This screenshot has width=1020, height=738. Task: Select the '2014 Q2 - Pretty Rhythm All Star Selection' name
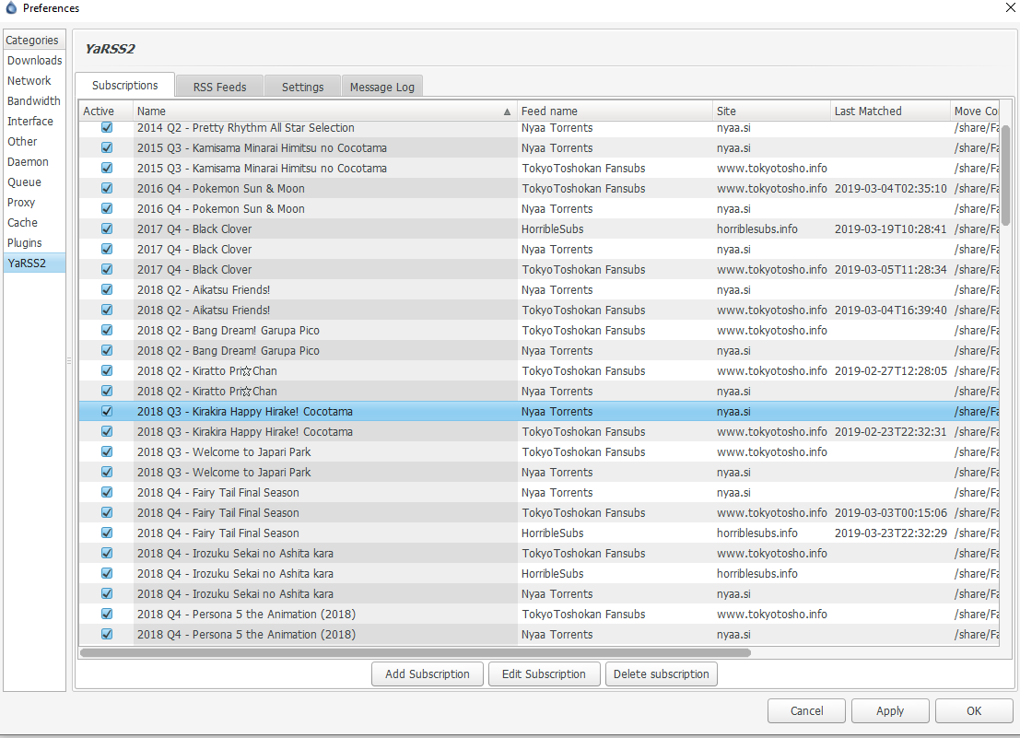point(246,127)
